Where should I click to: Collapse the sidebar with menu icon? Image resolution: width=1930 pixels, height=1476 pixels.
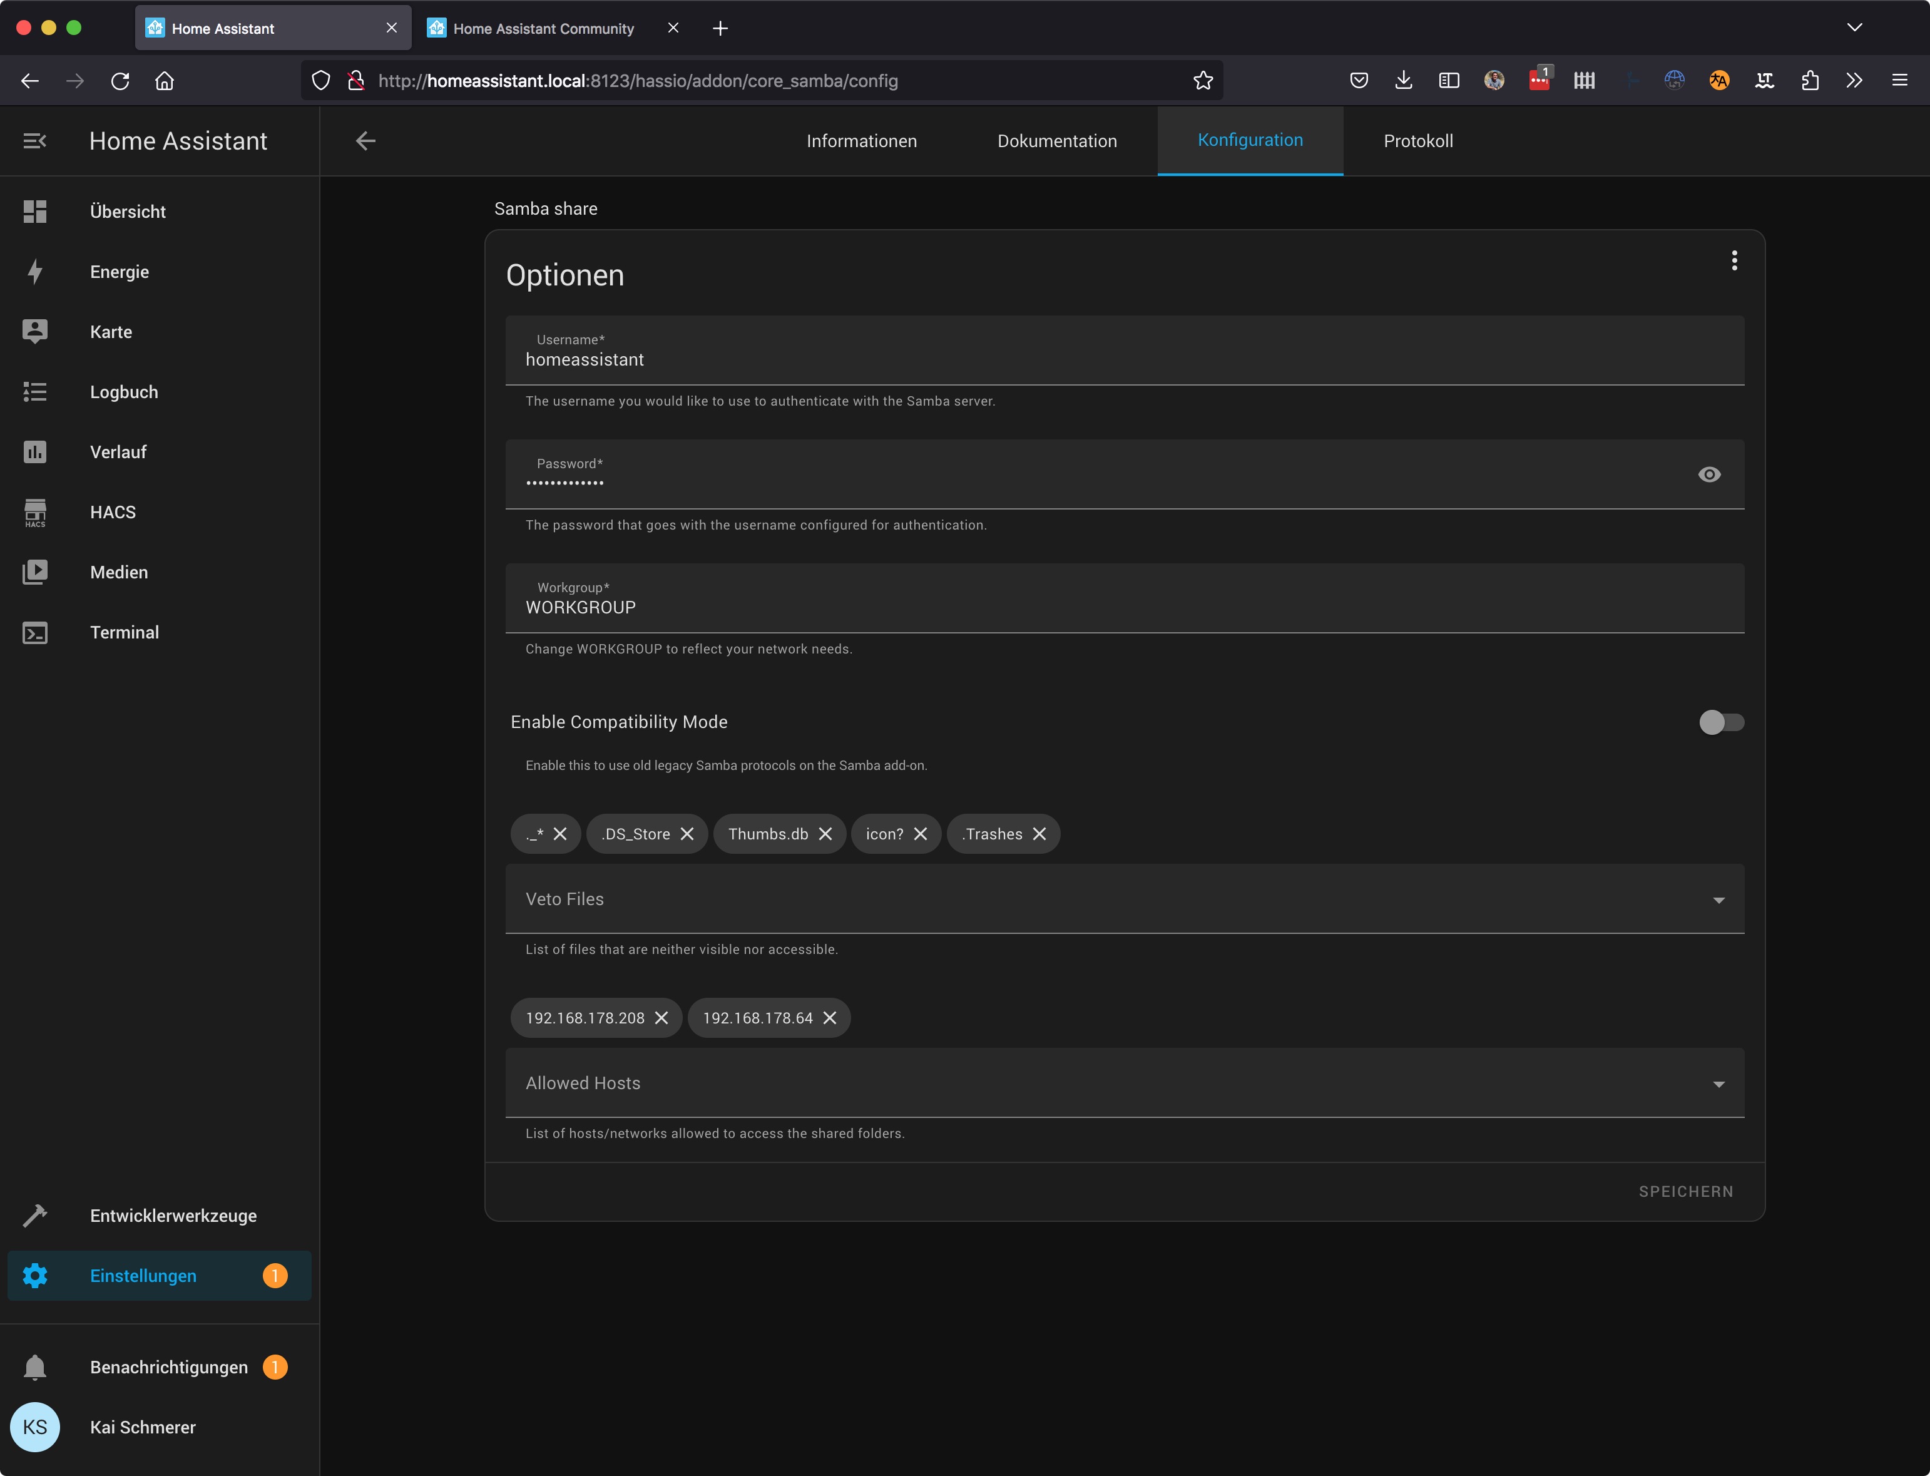(x=35, y=141)
